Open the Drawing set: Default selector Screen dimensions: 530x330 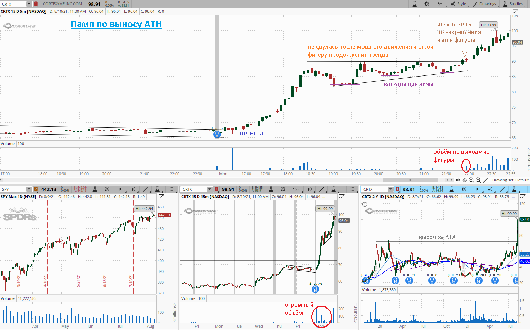pyautogui.click(x=510, y=180)
